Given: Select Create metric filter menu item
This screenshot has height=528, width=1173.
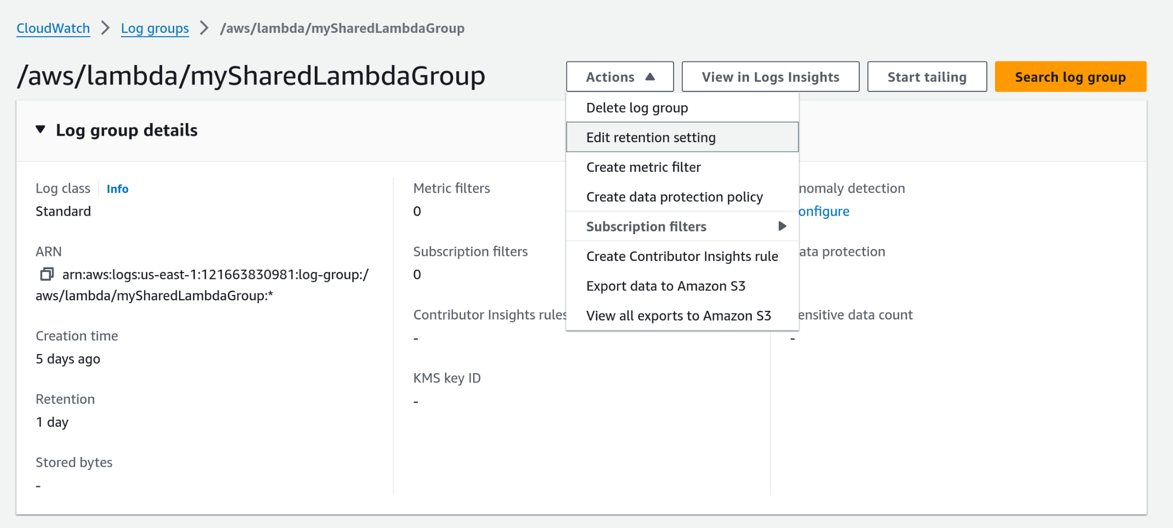Looking at the screenshot, I should 643,167.
